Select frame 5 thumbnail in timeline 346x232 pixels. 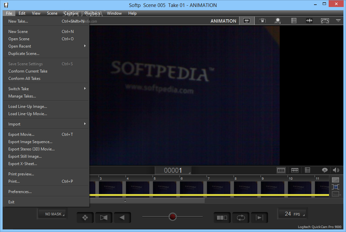tap(164, 187)
